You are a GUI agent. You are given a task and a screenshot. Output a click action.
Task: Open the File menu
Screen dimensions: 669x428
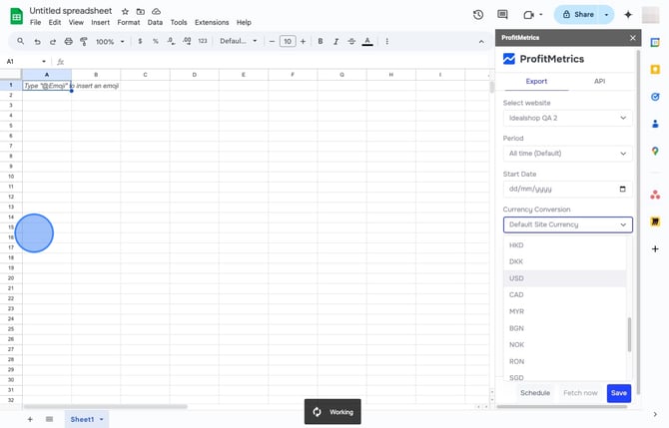tap(35, 22)
